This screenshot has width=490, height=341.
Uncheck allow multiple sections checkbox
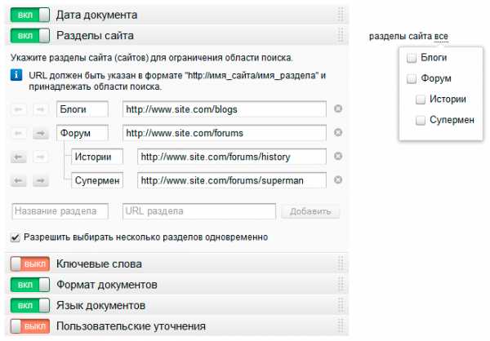[16, 237]
